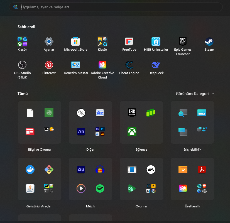230x223 pixels.
Task: Click the search magnifier icon
Action: coord(16,7)
